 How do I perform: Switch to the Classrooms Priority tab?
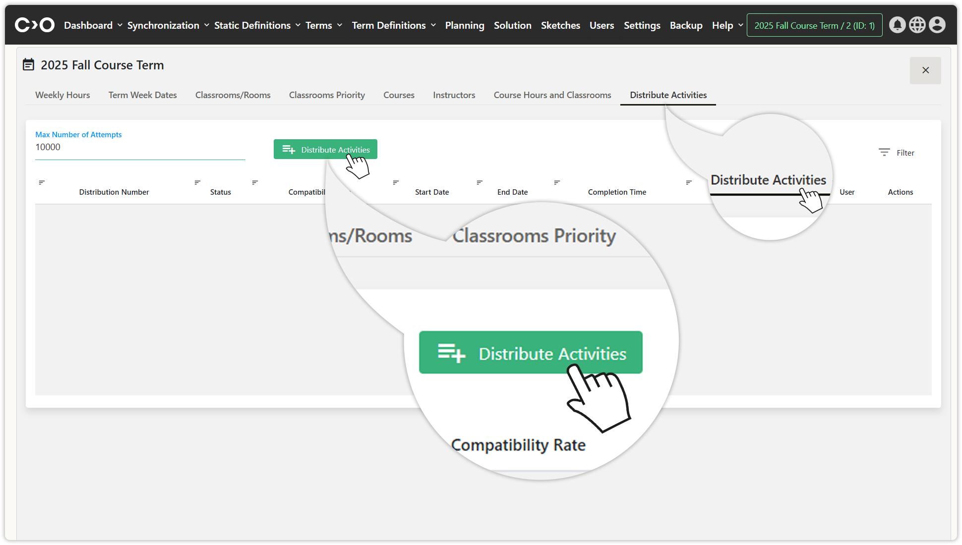click(327, 95)
